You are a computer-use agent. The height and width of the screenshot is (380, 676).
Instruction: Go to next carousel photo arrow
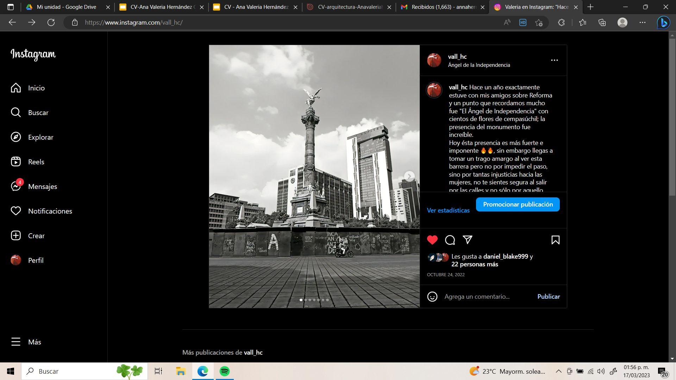[409, 176]
